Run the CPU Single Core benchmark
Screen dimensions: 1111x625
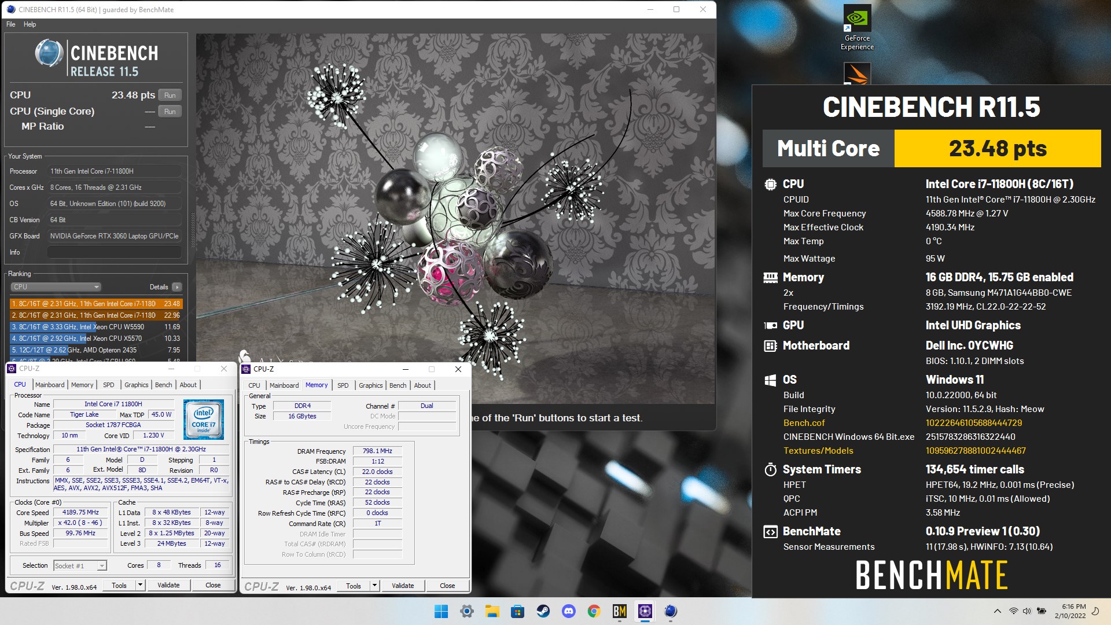[x=170, y=112]
